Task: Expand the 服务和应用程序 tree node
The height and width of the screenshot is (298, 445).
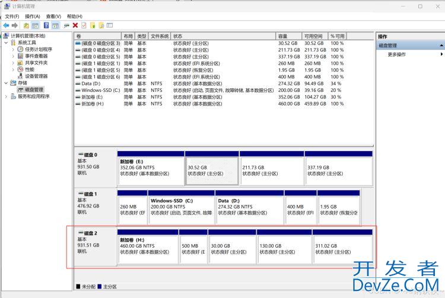Action: (x=6, y=96)
